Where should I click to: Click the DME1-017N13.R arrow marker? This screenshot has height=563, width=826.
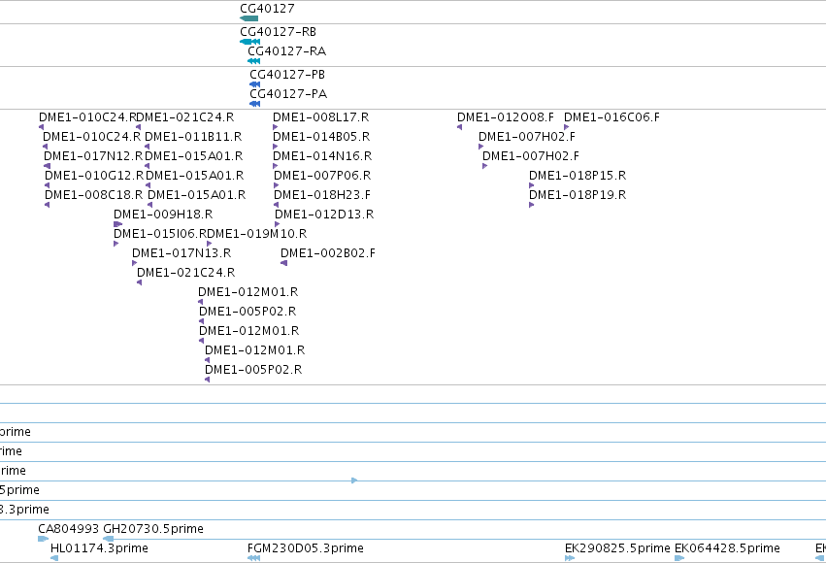(134, 263)
